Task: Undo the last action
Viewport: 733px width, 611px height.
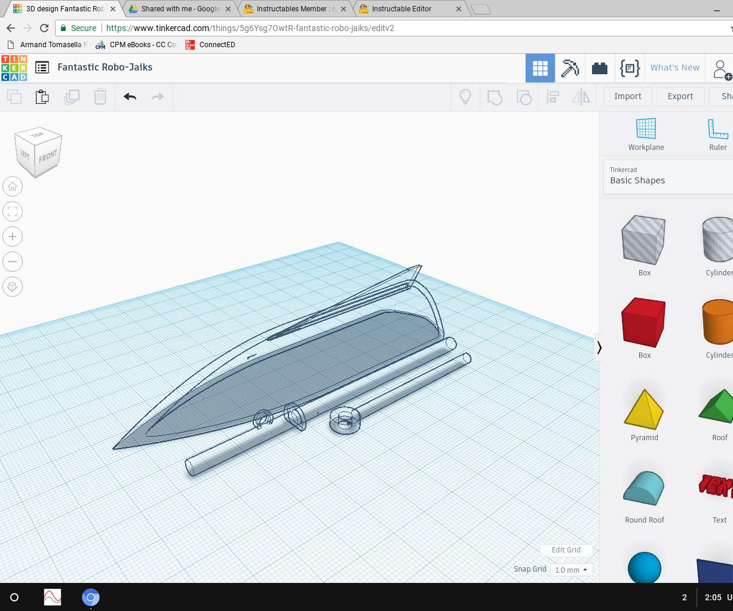Action: click(x=130, y=96)
